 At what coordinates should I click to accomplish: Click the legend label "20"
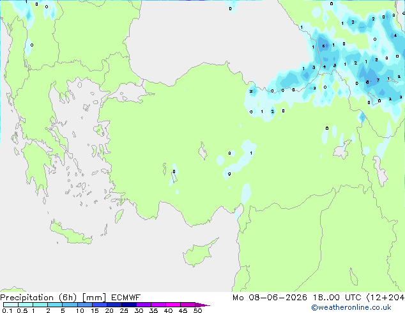coord(109,310)
